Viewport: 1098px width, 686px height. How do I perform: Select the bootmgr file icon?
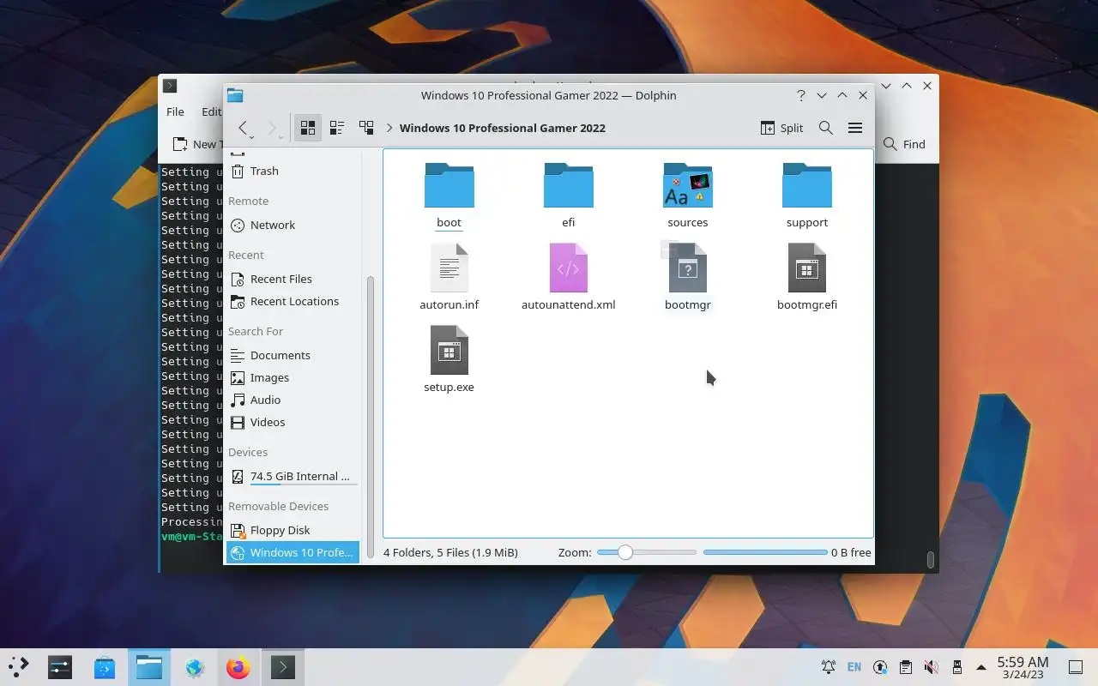point(687,268)
